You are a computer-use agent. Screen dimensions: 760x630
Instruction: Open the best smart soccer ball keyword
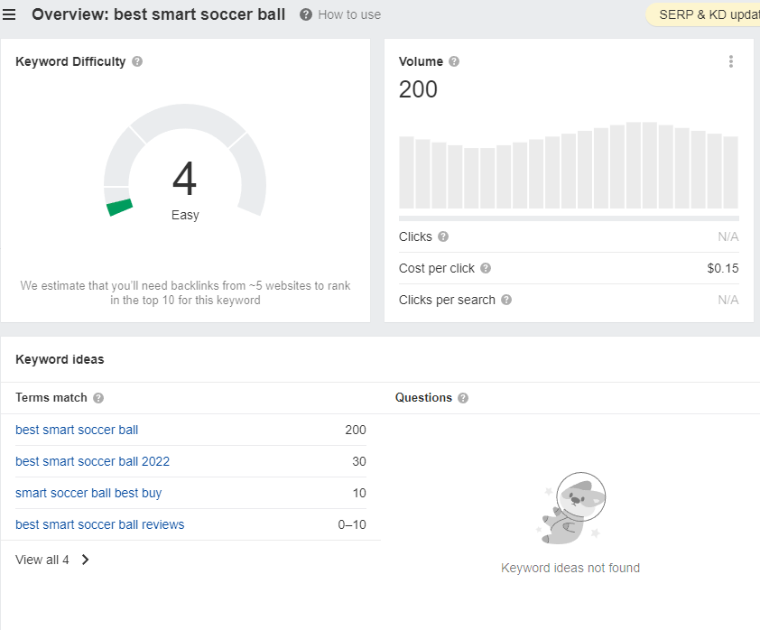tap(77, 430)
